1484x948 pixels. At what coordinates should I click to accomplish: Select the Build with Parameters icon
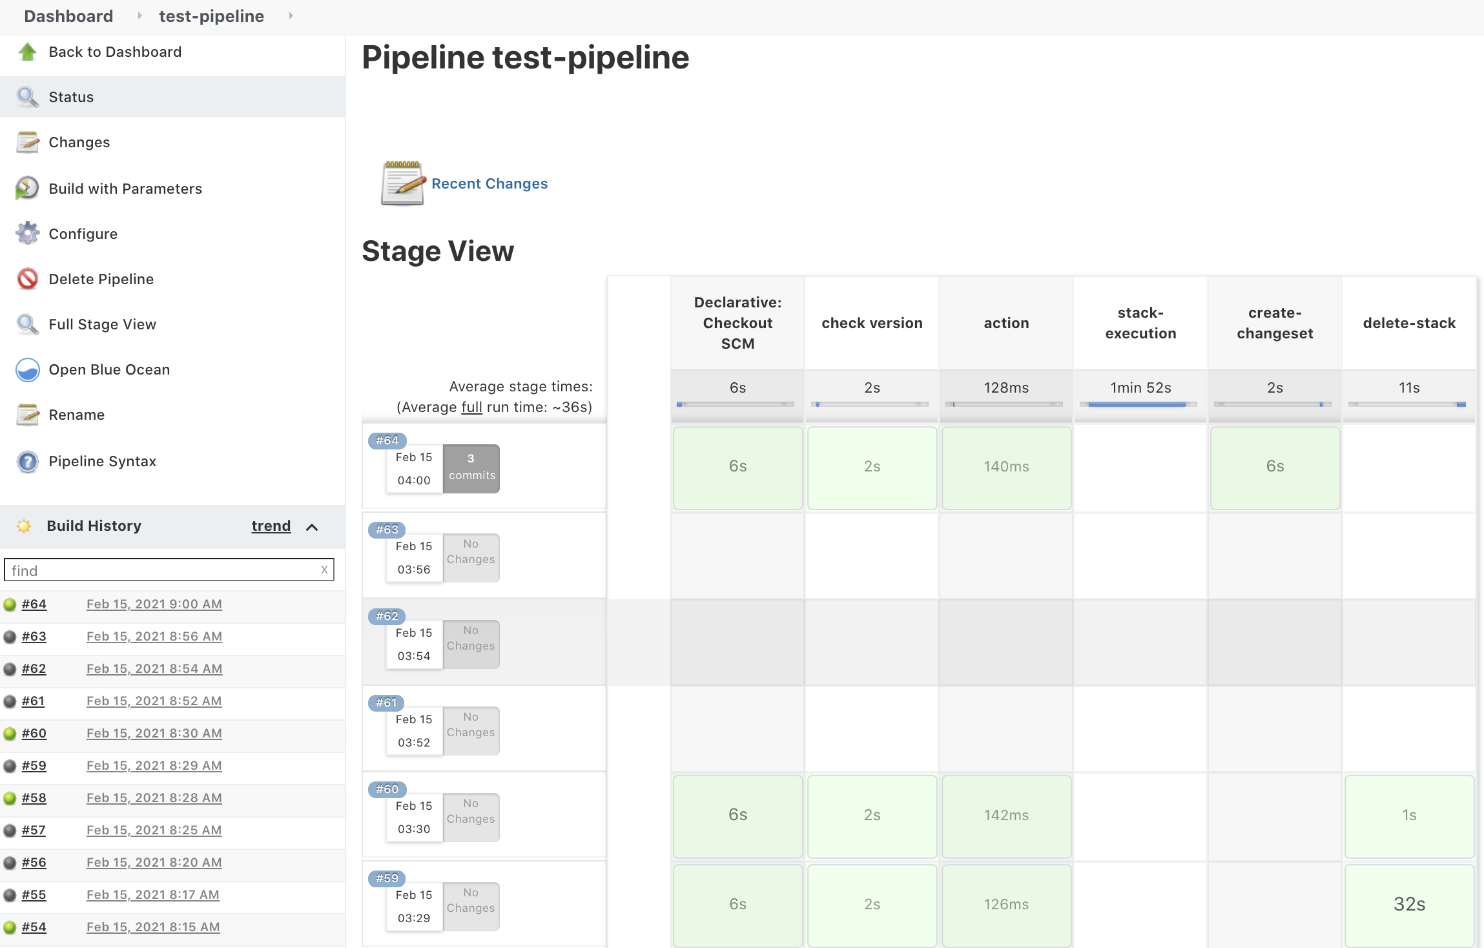point(27,188)
